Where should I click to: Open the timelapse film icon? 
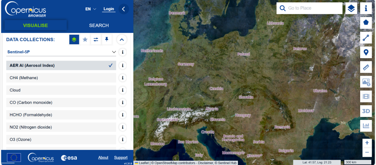point(366,97)
